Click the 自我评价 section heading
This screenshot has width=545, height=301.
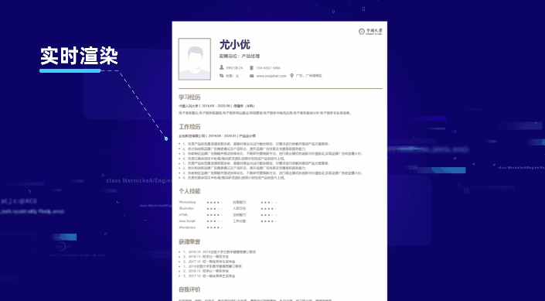[x=189, y=289]
